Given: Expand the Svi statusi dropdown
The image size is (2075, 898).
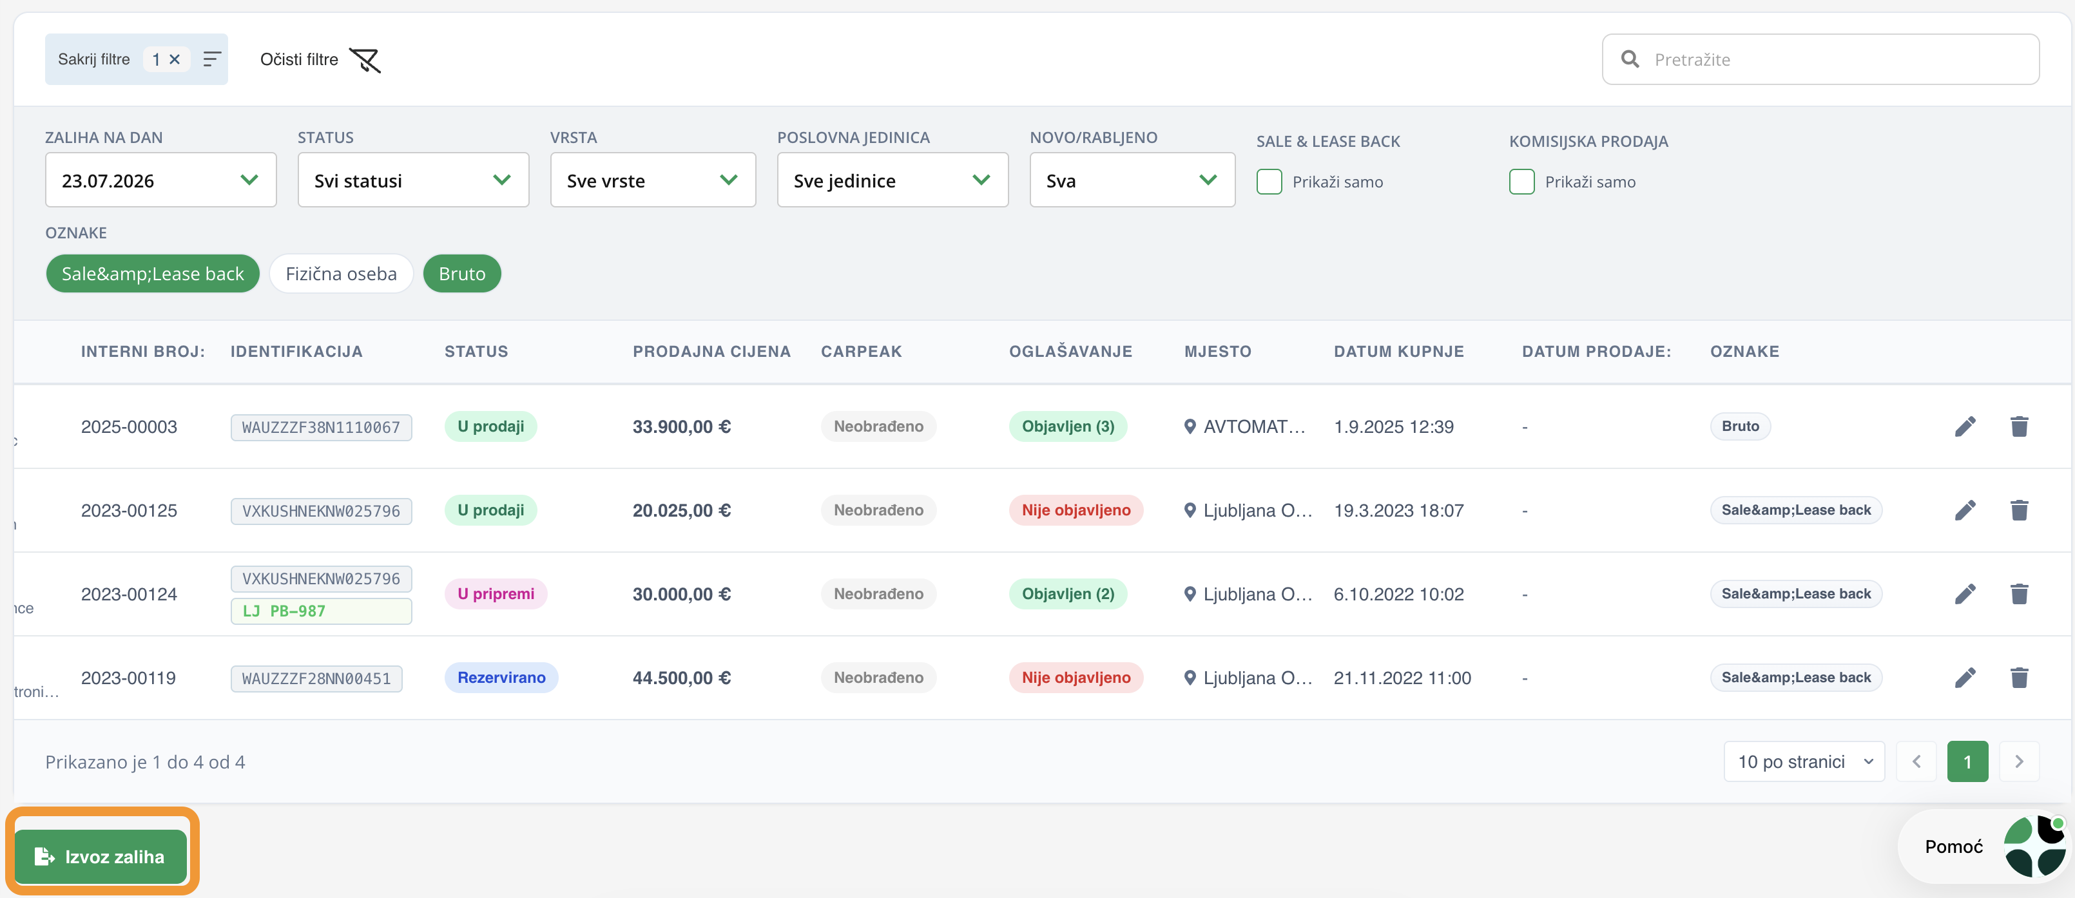Looking at the screenshot, I should pos(412,180).
